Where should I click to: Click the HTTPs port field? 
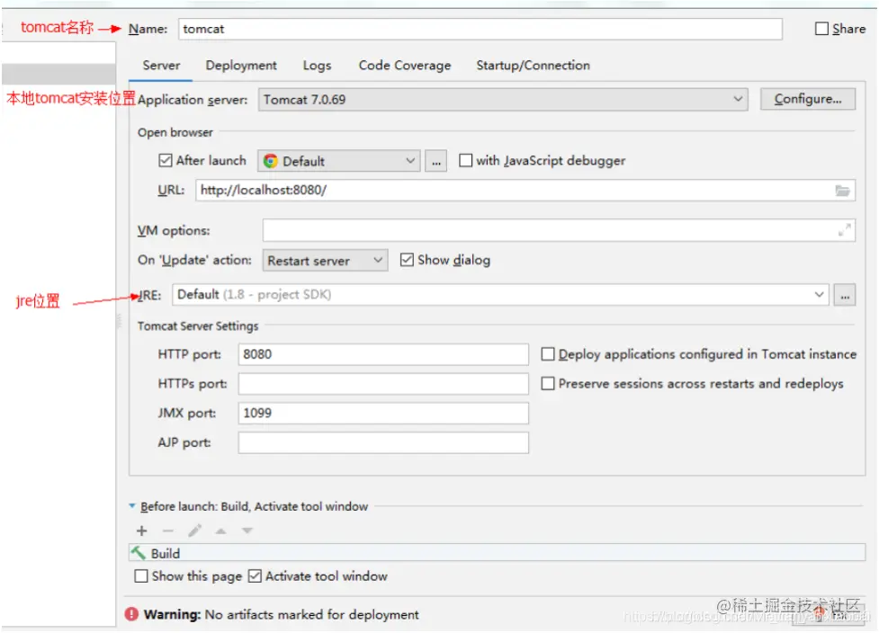click(383, 383)
